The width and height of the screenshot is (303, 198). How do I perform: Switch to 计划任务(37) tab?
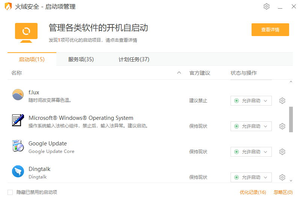(134, 59)
